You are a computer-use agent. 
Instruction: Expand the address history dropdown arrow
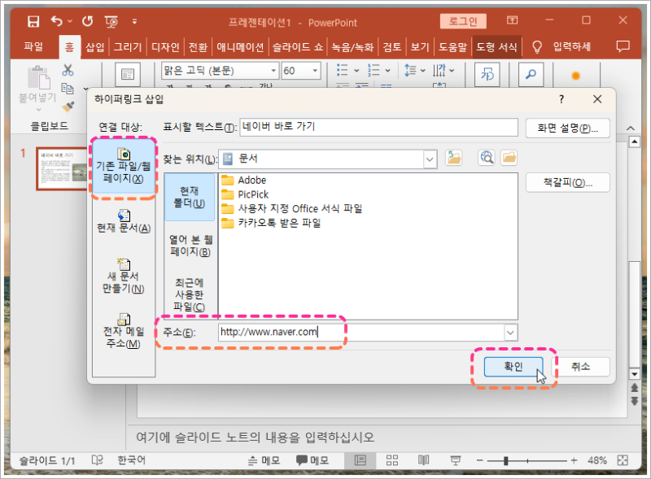[510, 333]
